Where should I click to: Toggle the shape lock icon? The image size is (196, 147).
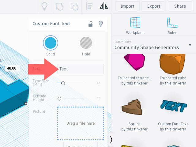(90, 24)
